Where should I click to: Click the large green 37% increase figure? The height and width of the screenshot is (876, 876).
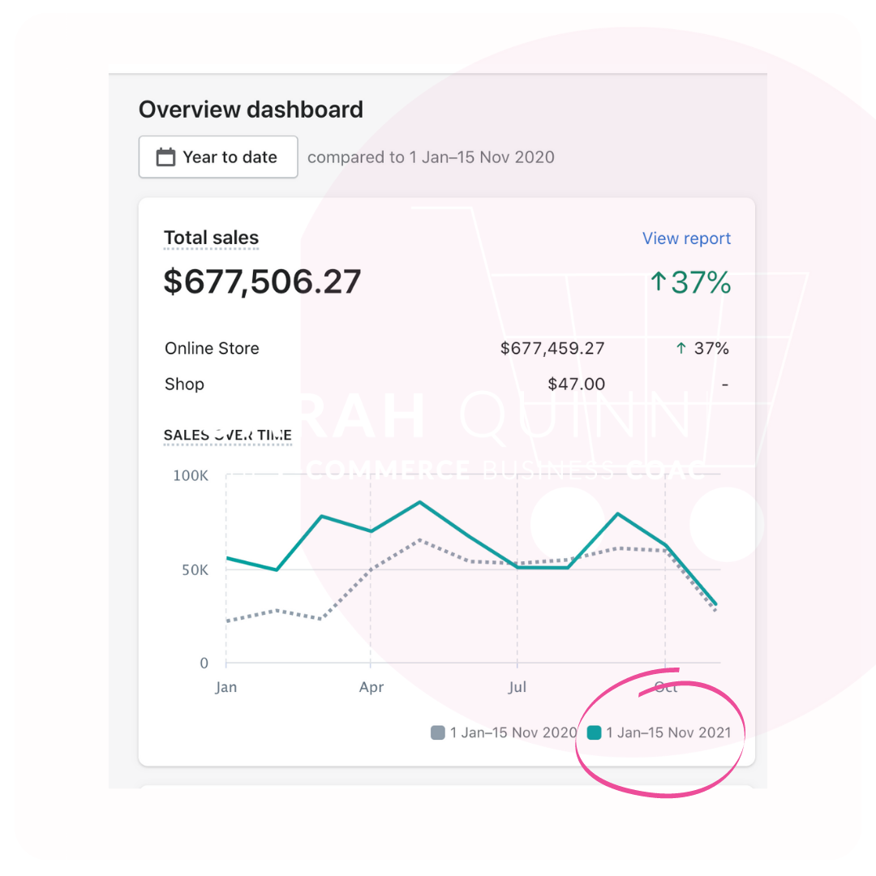point(701,282)
